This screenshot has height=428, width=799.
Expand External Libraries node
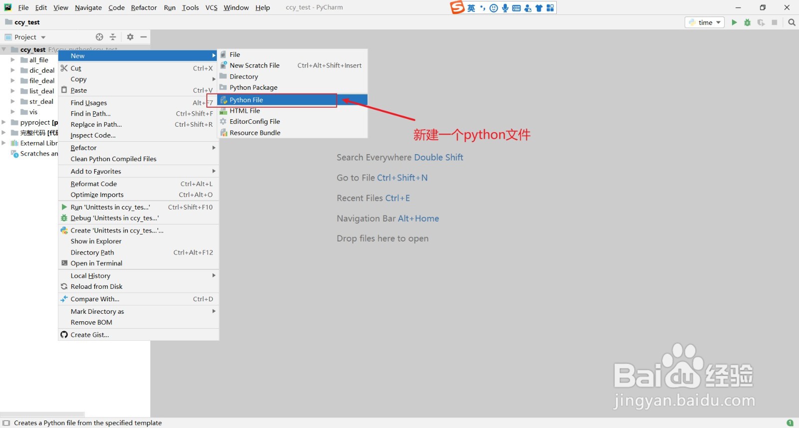(4, 143)
